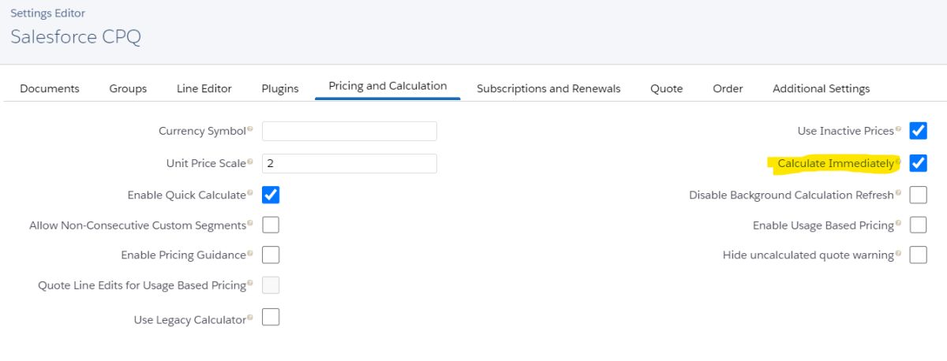Focus the Unit Price Scale field
Image resolution: width=947 pixels, height=361 pixels.
pos(349,163)
